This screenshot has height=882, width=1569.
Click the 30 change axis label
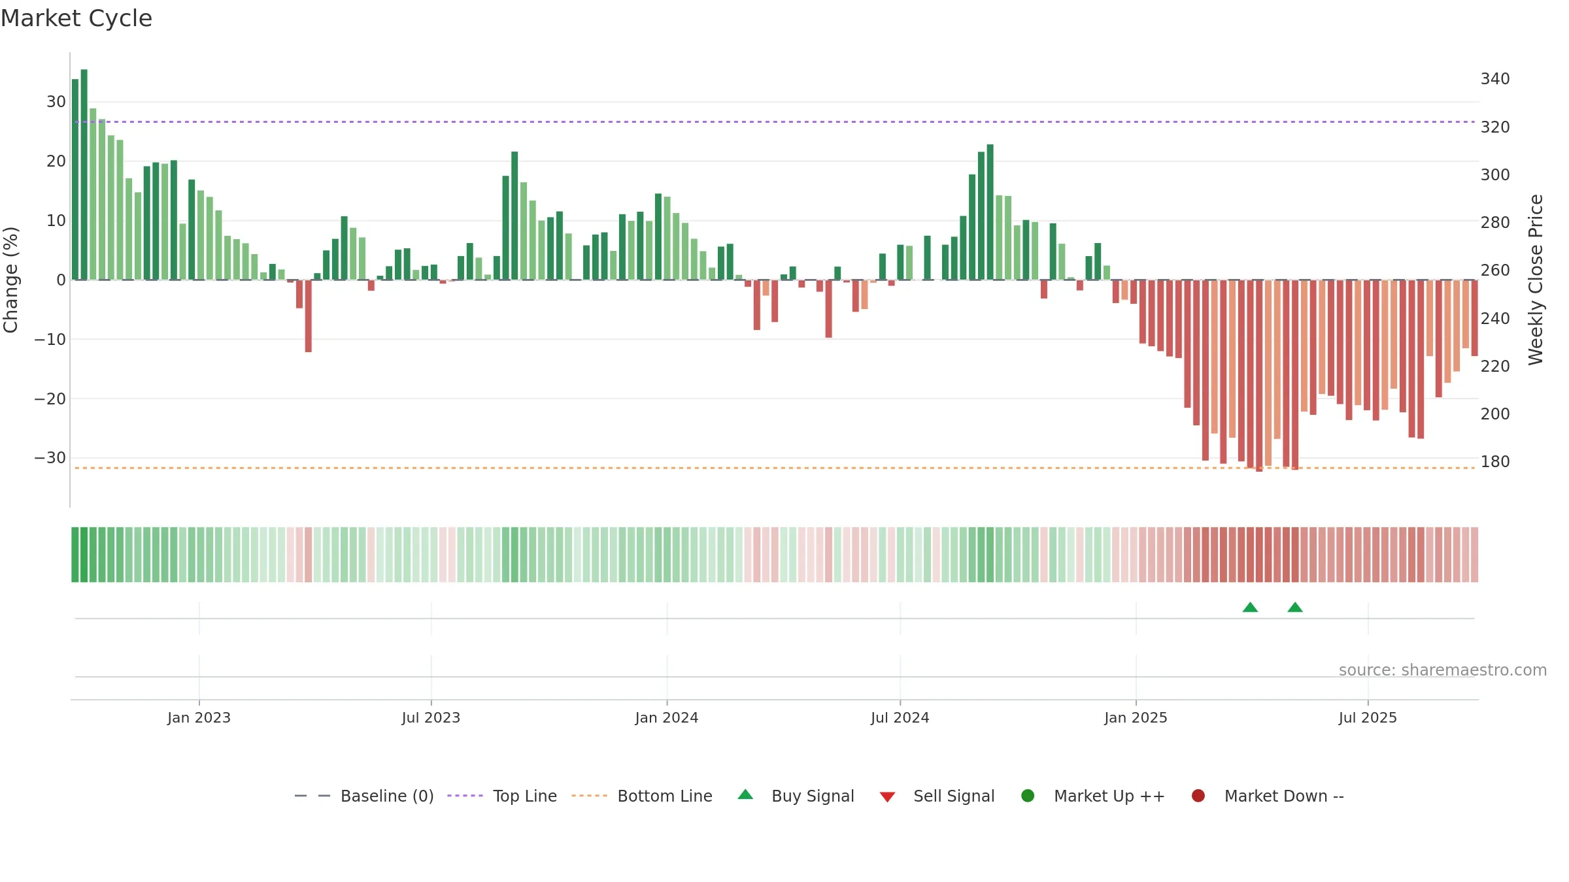click(x=56, y=102)
